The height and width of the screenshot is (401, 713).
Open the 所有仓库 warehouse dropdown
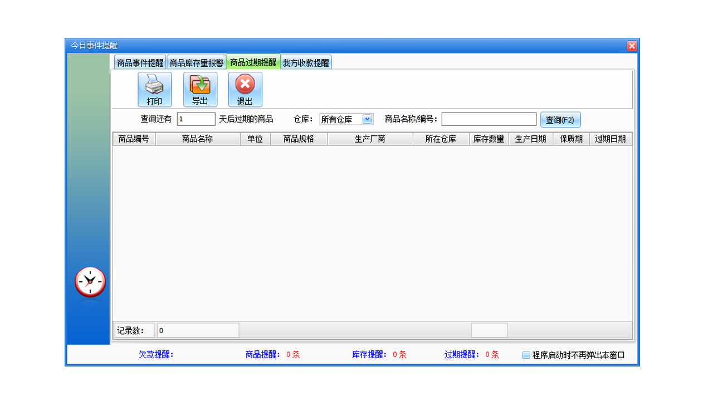[x=368, y=119]
